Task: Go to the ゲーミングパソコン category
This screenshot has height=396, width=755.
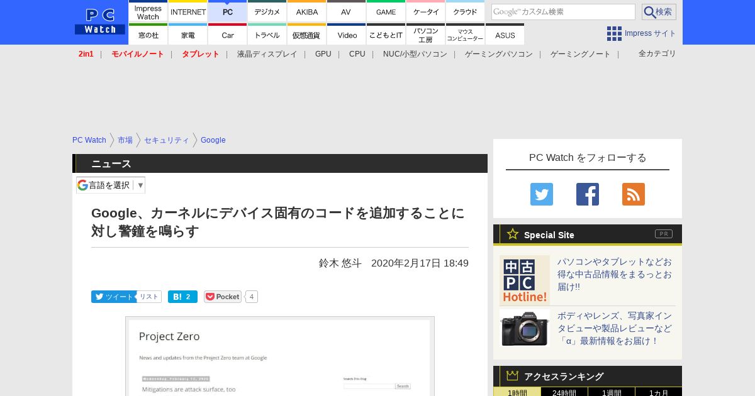Action: click(499, 54)
